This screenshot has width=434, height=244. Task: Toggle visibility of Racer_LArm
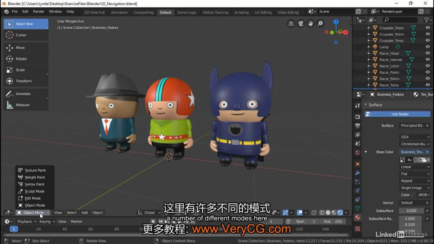[428, 66]
